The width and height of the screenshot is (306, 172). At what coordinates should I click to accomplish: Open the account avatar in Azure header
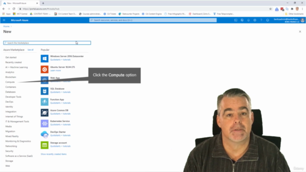pyautogui.click(x=303, y=20)
